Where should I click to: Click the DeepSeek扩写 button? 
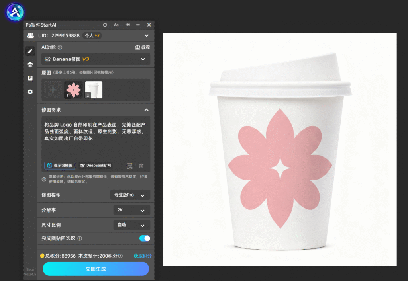(x=96, y=166)
